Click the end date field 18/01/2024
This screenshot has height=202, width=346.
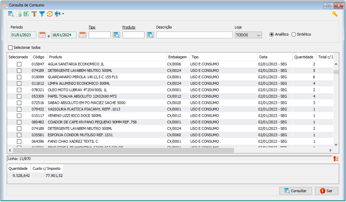pyautogui.click(x=64, y=35)
